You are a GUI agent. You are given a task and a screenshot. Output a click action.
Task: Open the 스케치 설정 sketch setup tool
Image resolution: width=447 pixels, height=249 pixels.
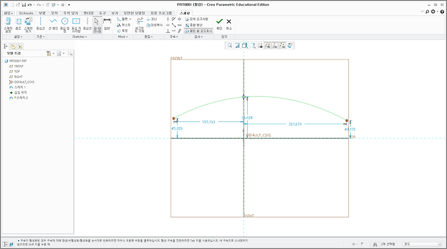click(x=8, y=25)
